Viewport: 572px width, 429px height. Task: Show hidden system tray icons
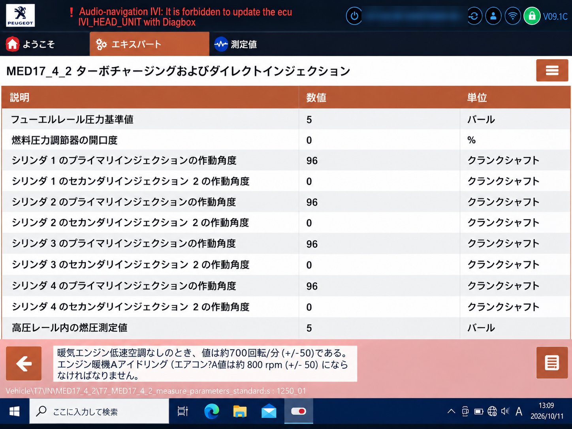451,412
